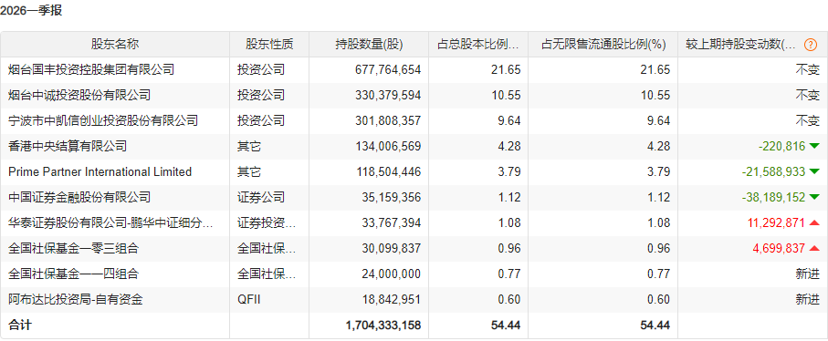Click the QFII shareholder type cell
Image resolution: width=828 pixels, height=341 pixels.
[x=249, y=300]
